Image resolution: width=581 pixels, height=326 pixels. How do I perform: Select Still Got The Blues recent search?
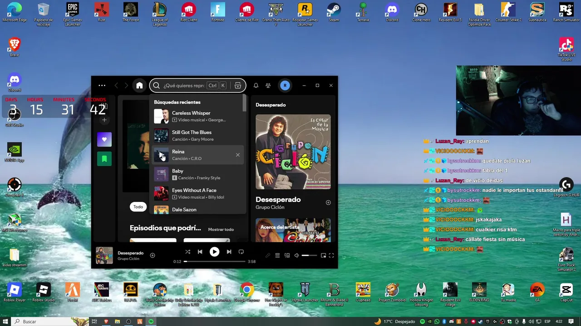coord(197,135)
